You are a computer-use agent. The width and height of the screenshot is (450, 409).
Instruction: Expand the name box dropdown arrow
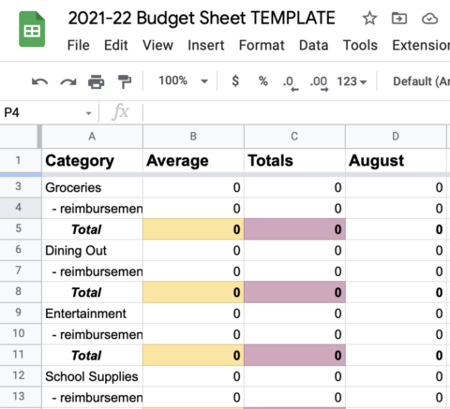point(89,113)
